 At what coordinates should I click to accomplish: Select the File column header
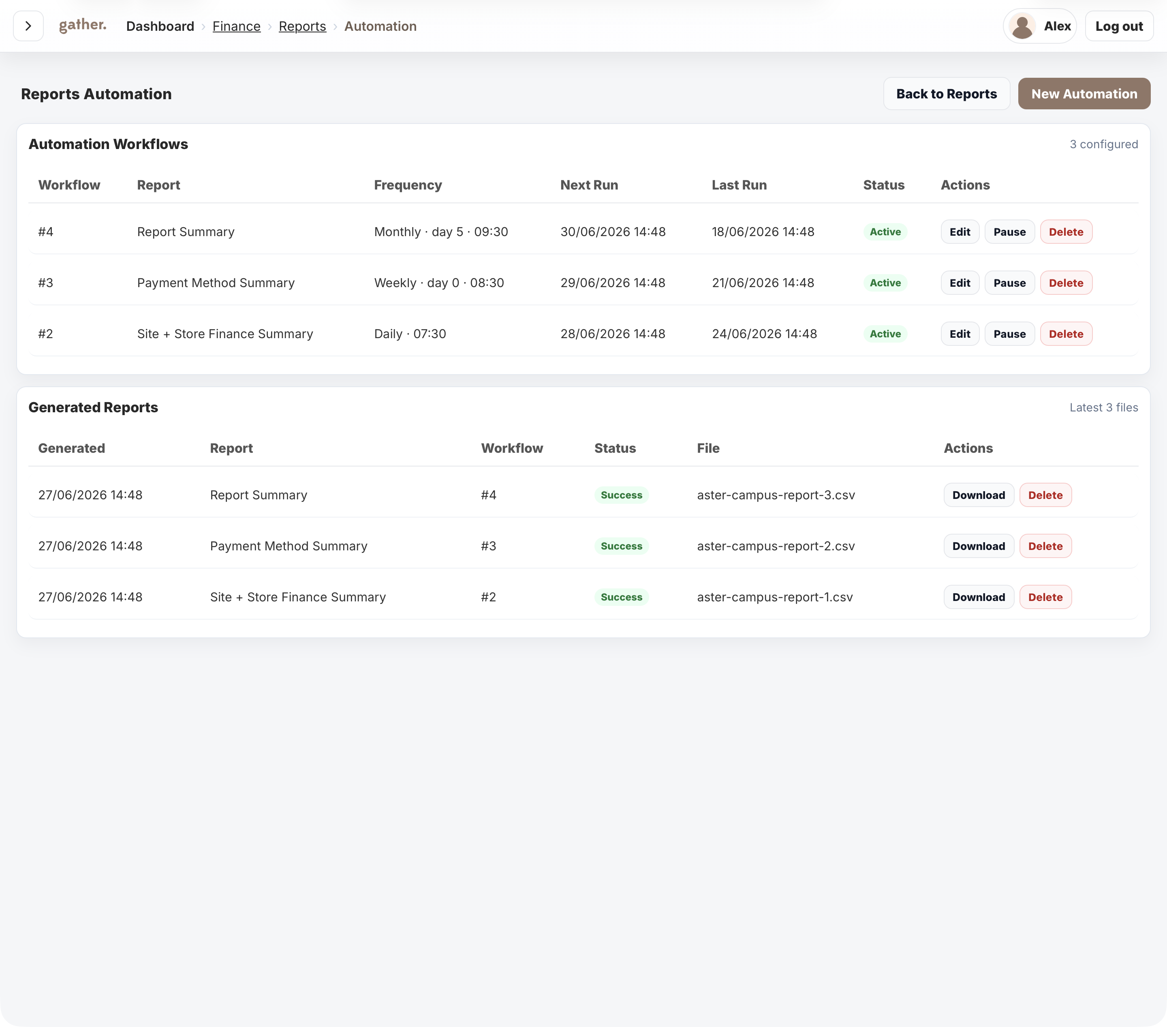click(x=708, y=448)
